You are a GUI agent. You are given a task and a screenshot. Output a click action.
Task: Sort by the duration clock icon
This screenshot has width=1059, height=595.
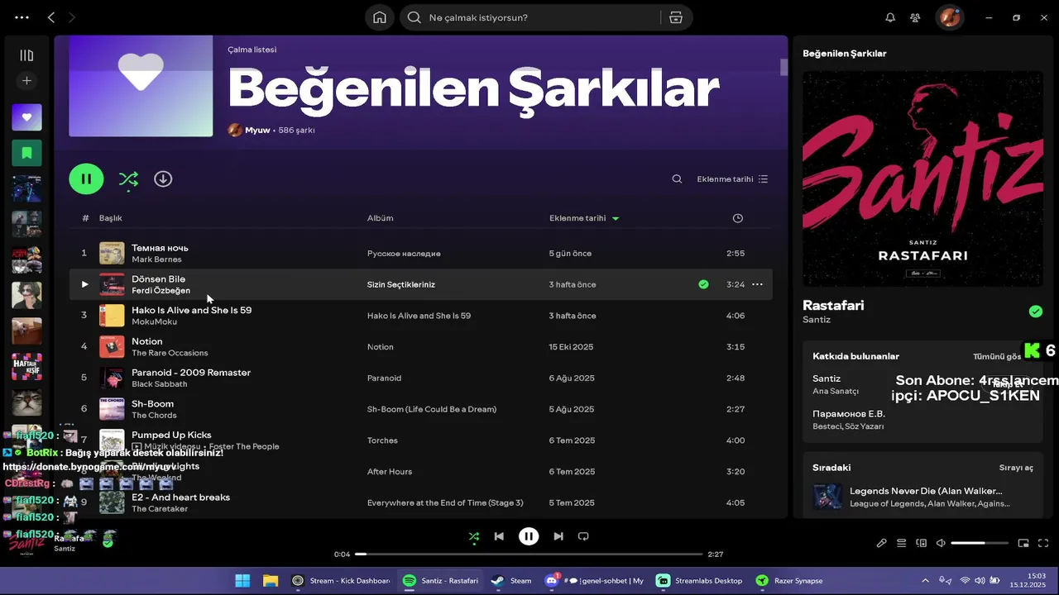coord(738,218)
